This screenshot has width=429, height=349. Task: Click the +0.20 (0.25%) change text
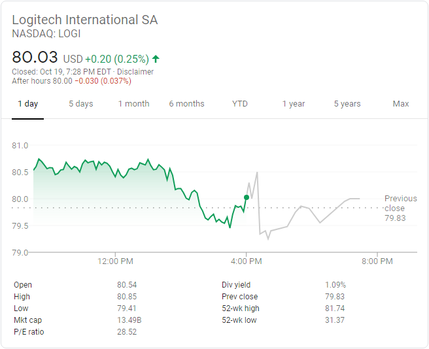click(x=117, y=59)
